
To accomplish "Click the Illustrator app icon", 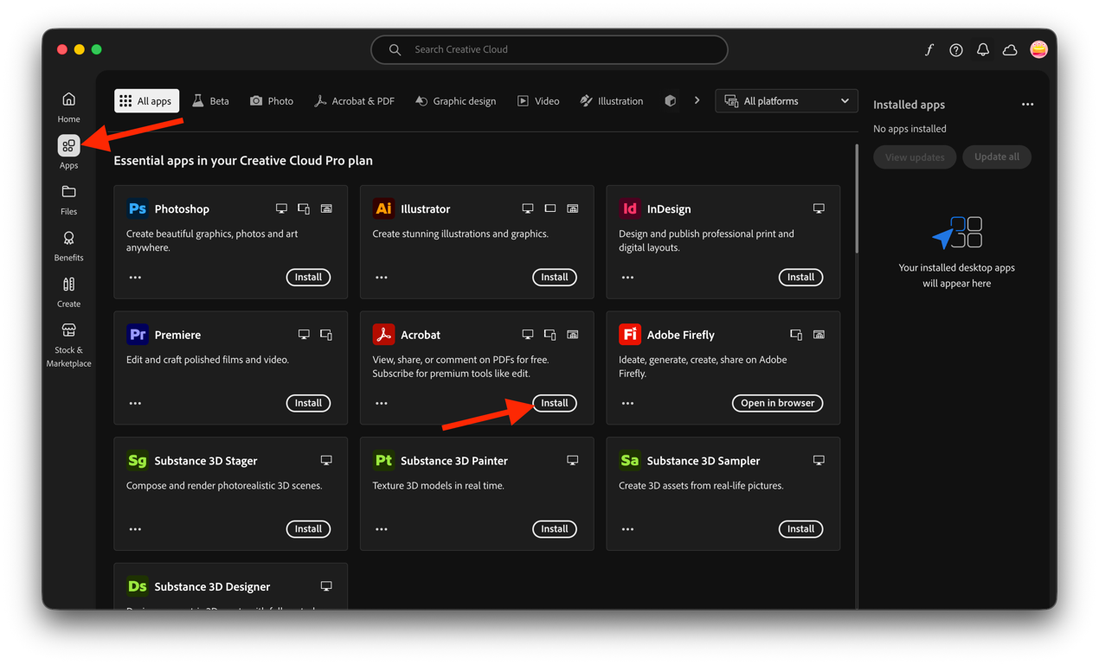I will (383, 208).
